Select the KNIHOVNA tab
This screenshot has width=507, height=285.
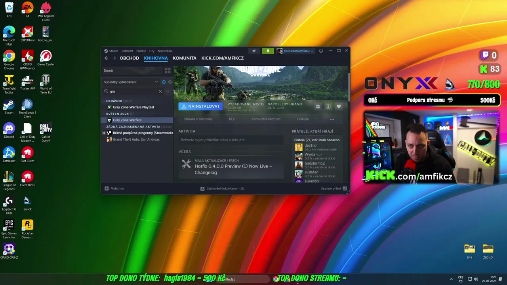[156, 58]
